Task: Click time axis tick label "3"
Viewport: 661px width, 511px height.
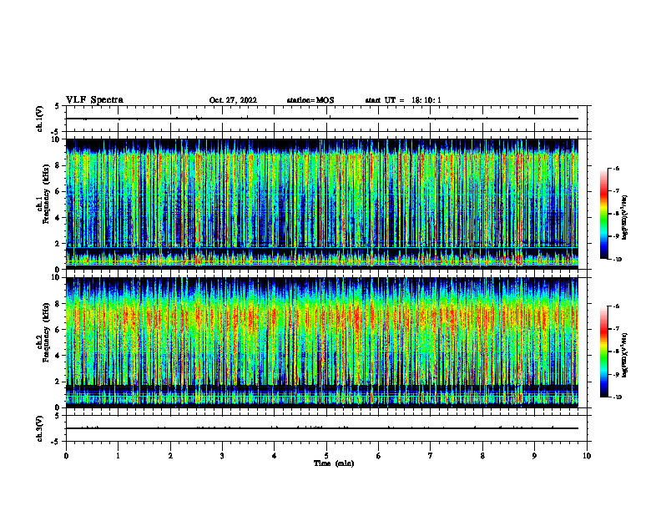Action: tap(222, 456)
